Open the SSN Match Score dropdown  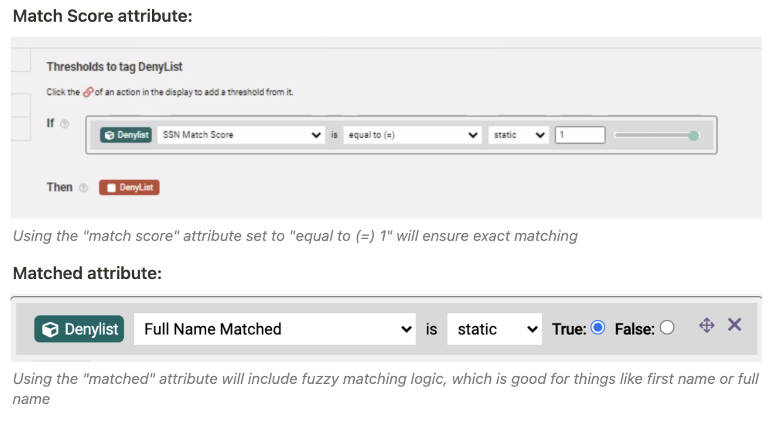(x=241, y=135)
